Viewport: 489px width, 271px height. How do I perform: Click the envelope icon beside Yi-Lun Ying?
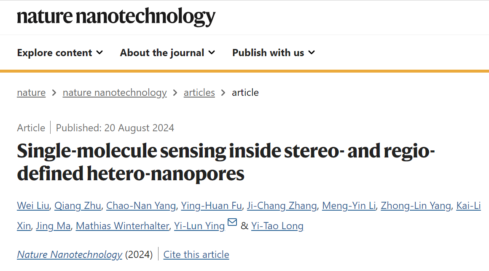232,222
